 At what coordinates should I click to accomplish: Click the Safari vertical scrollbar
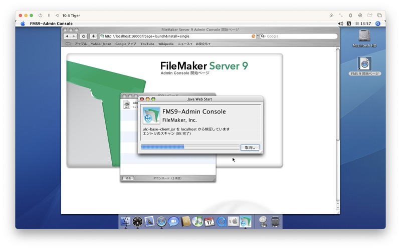click(337, 94)
